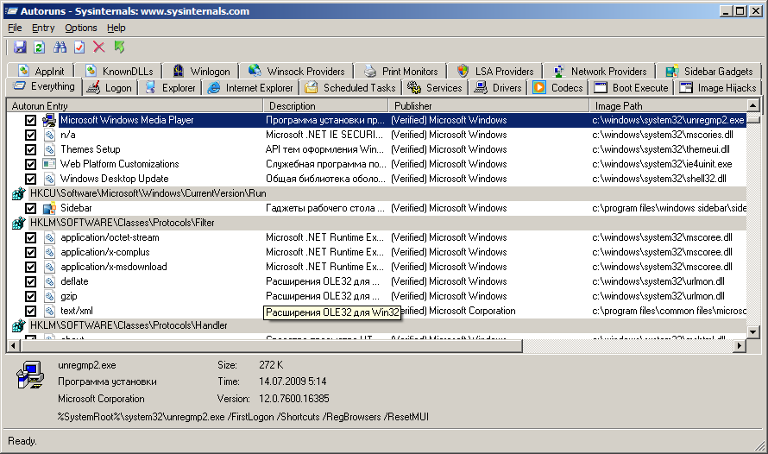Open the Winsock Providers tab
The height and width of the screenshot is (454, 768).
pyautogui.click(x=296, y=72)
